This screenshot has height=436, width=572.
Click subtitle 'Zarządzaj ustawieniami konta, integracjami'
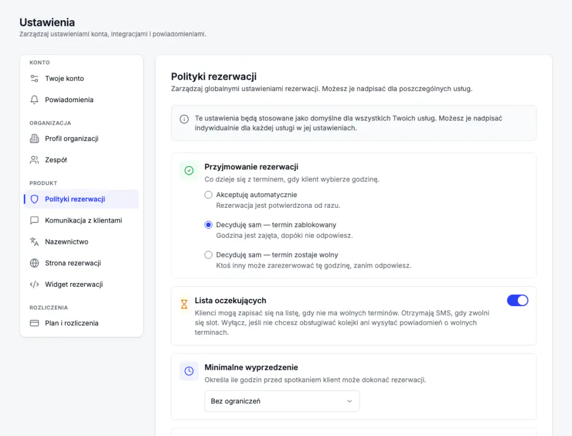(x=83, y=34)
